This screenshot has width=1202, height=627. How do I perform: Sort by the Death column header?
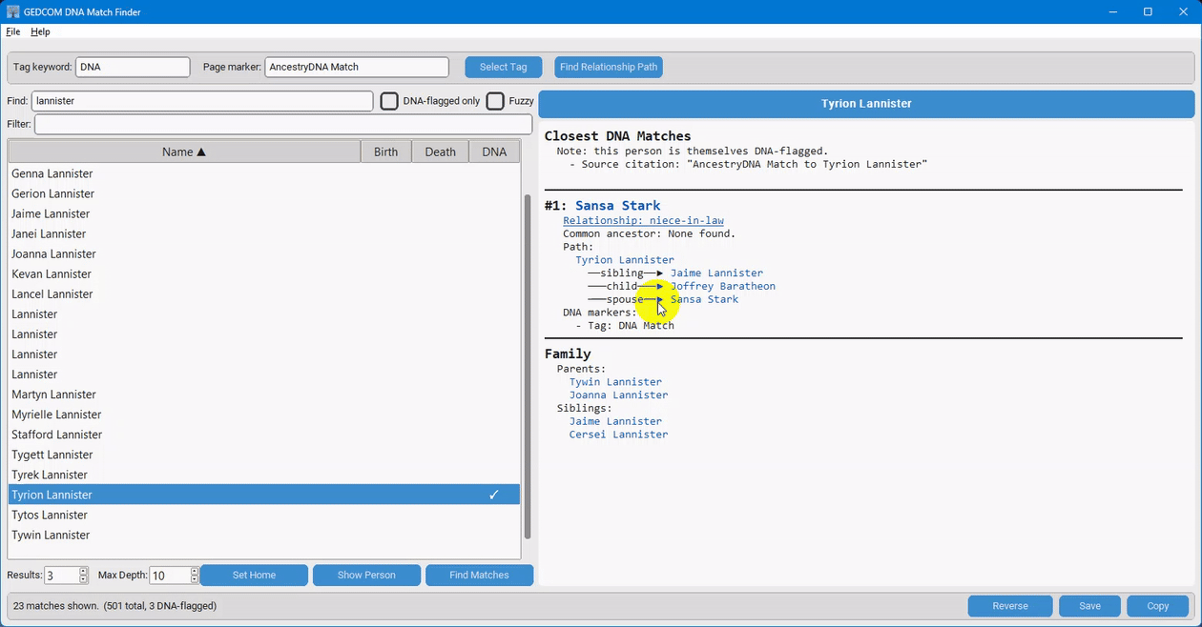[440, 152]
